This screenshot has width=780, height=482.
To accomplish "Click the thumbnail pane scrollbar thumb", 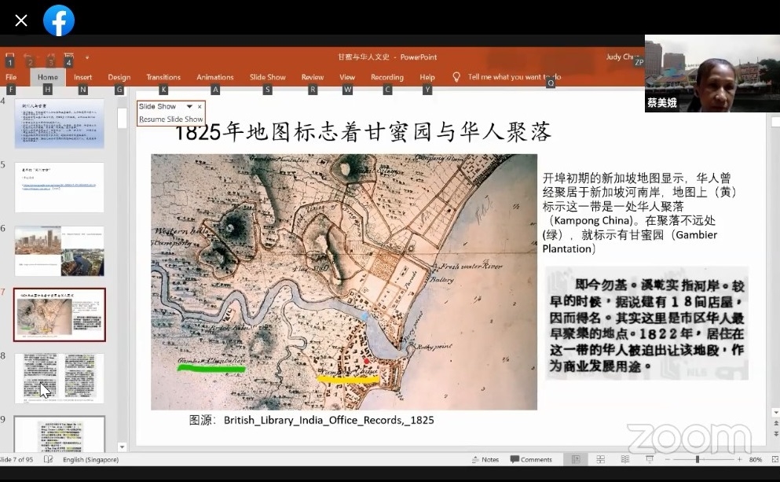I will (122, 119).
